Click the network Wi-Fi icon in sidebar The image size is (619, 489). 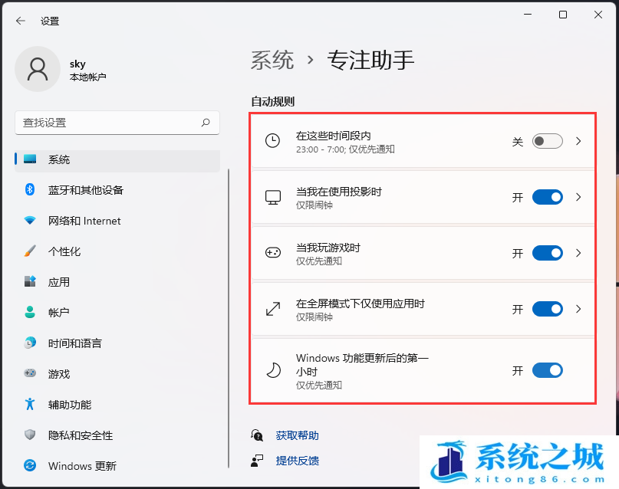(30, 221)
